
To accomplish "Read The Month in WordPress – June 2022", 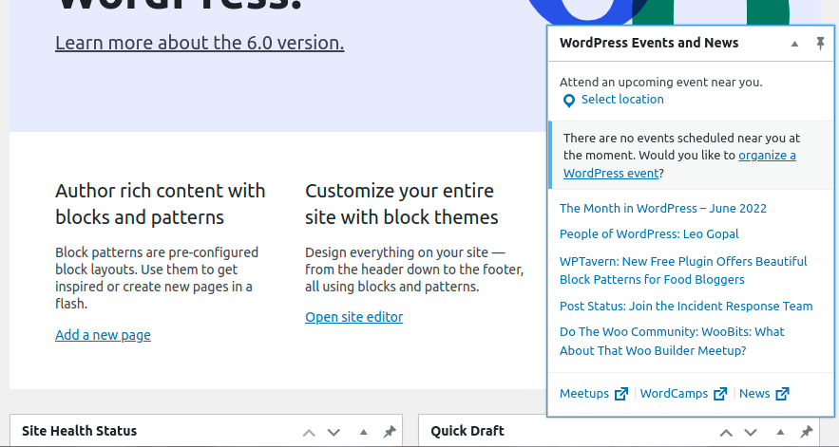I will tap(663, 208).
